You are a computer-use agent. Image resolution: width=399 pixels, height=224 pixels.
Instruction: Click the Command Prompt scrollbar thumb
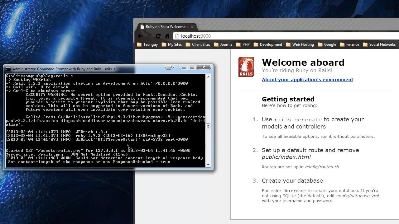tap(208, 126)
